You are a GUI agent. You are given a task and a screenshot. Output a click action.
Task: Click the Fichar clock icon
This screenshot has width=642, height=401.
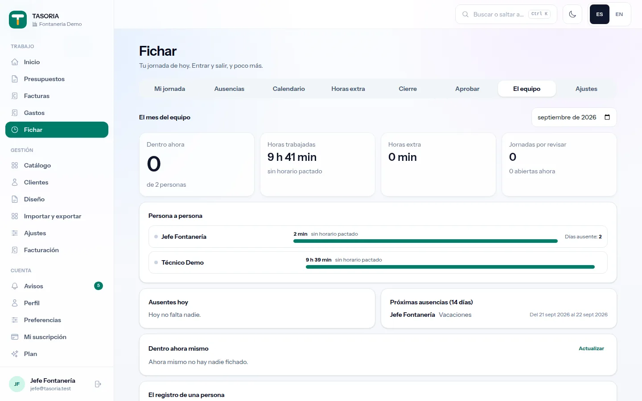tap(15, 130)
